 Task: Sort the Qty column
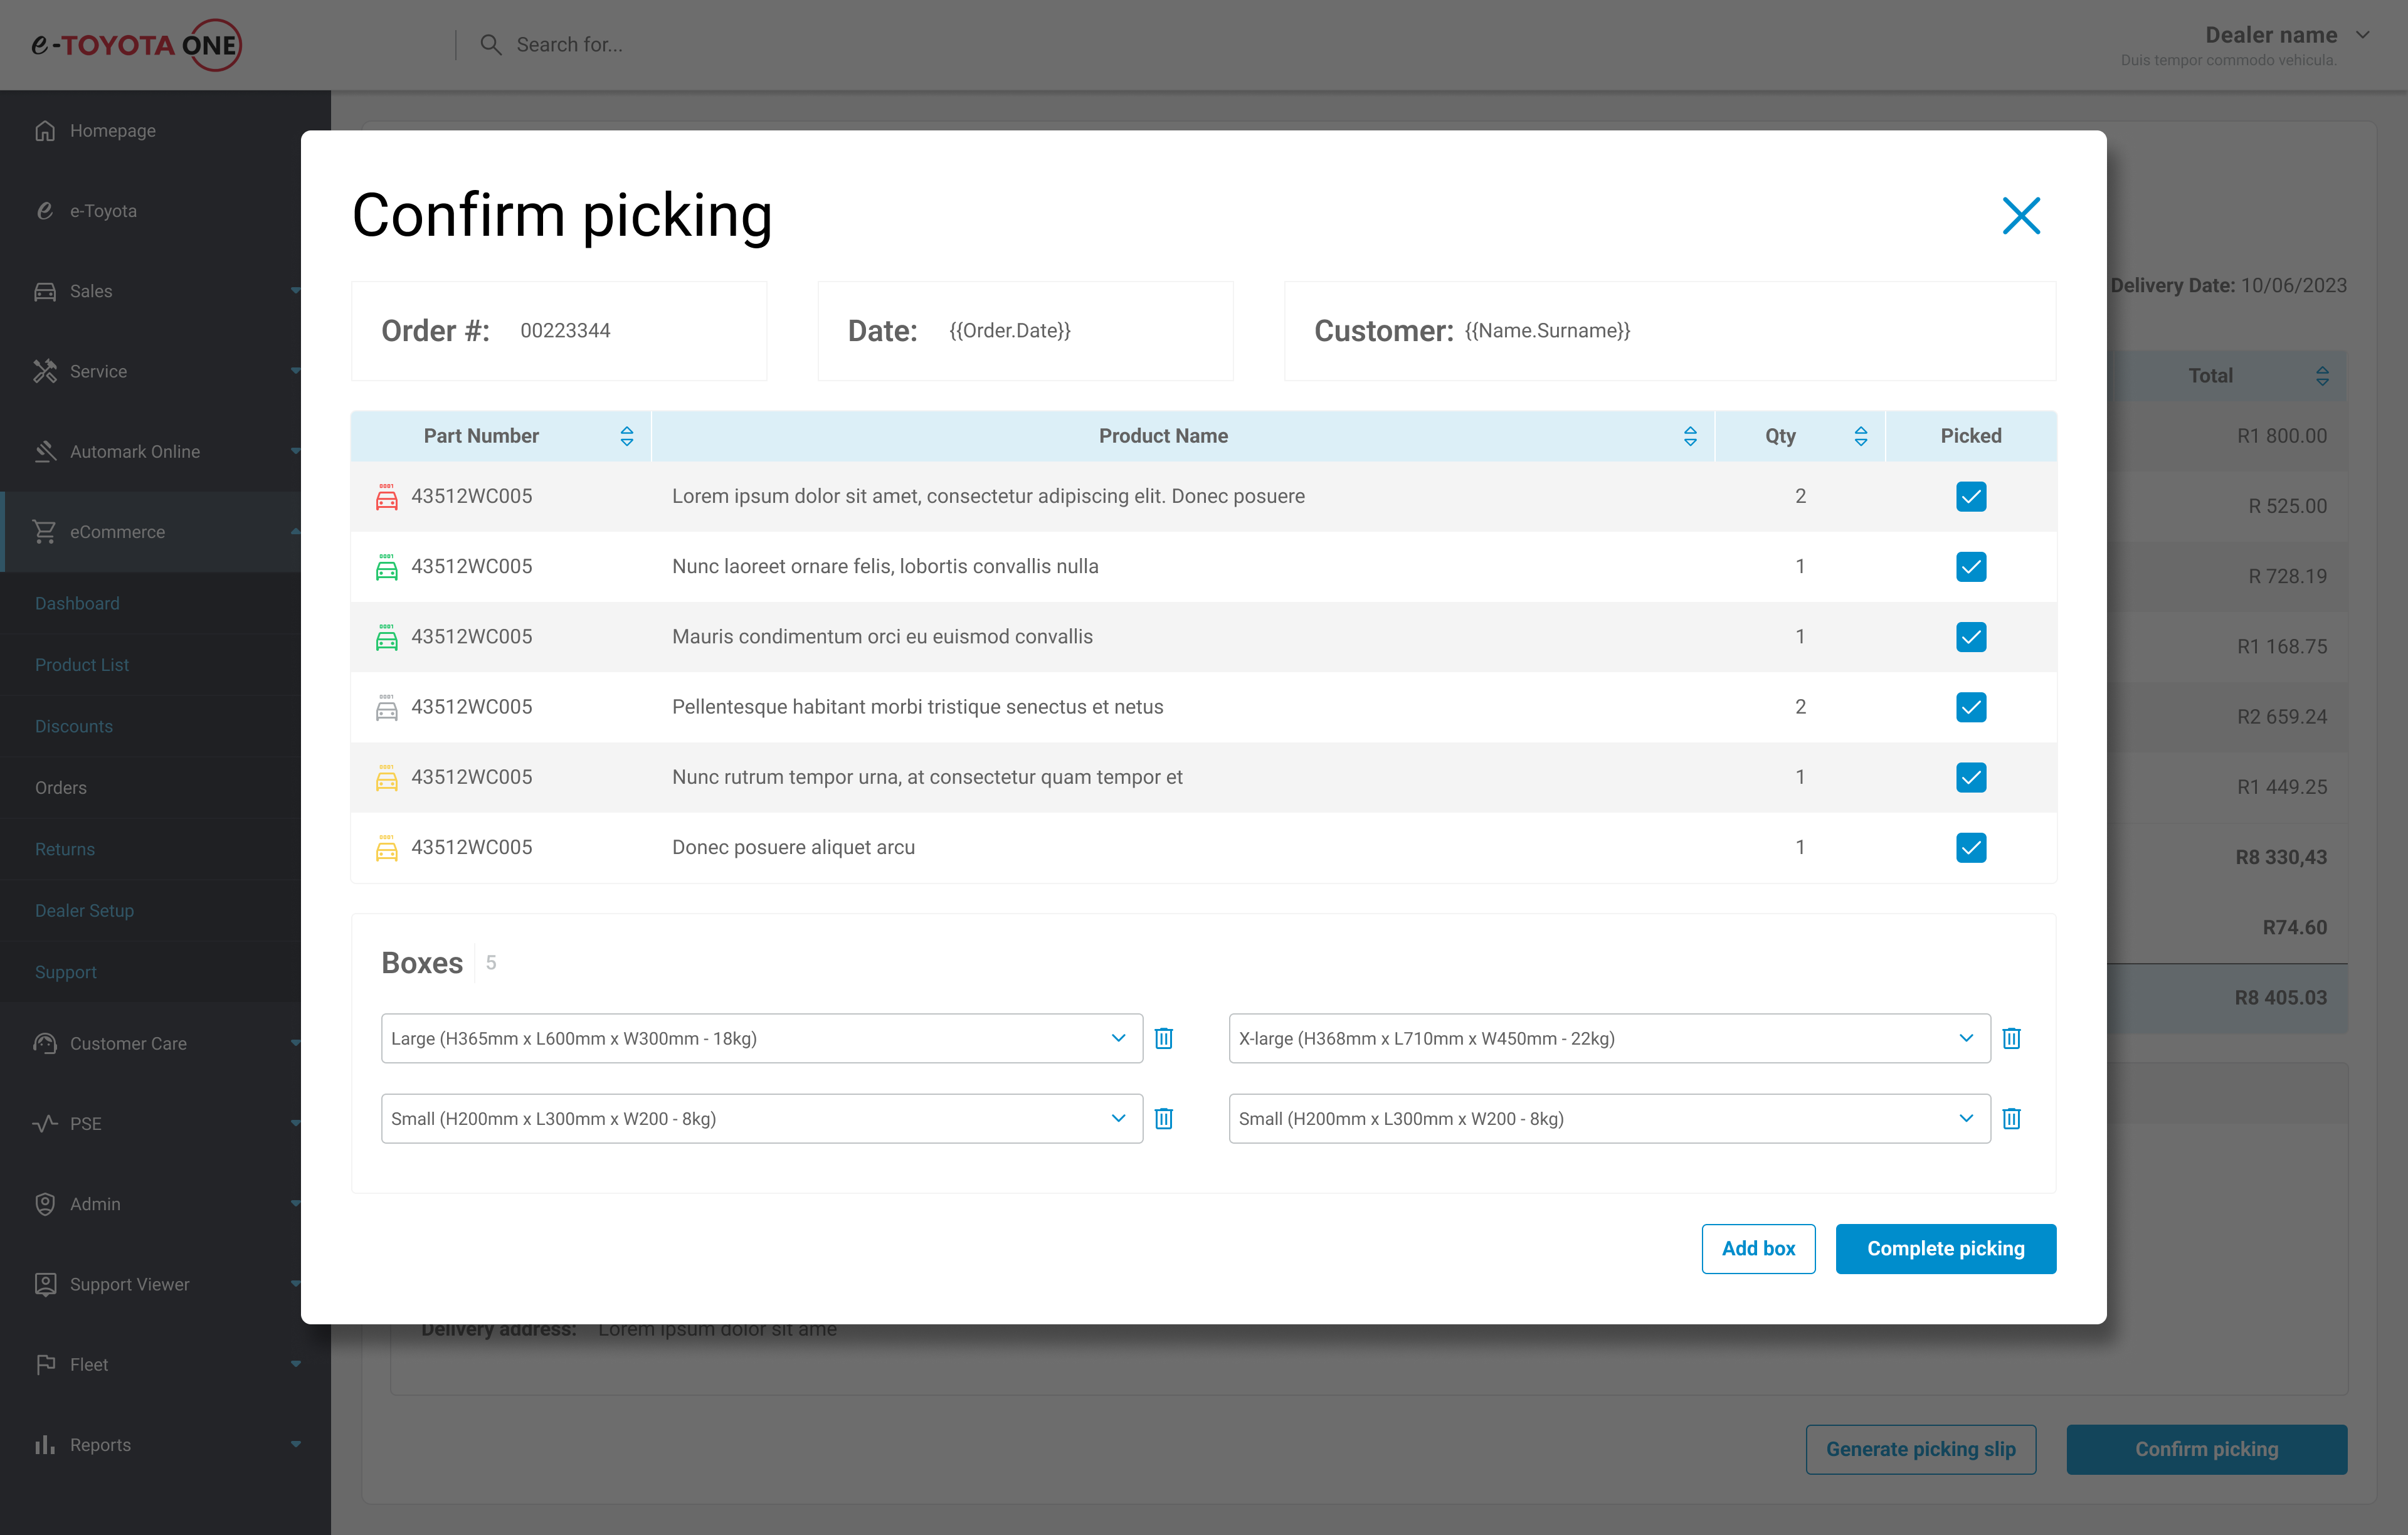pyautogui.click(x=1860, y=436)
